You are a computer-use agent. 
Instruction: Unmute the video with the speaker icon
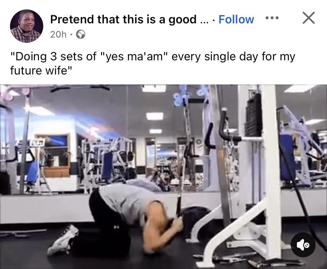coord(303,245)
